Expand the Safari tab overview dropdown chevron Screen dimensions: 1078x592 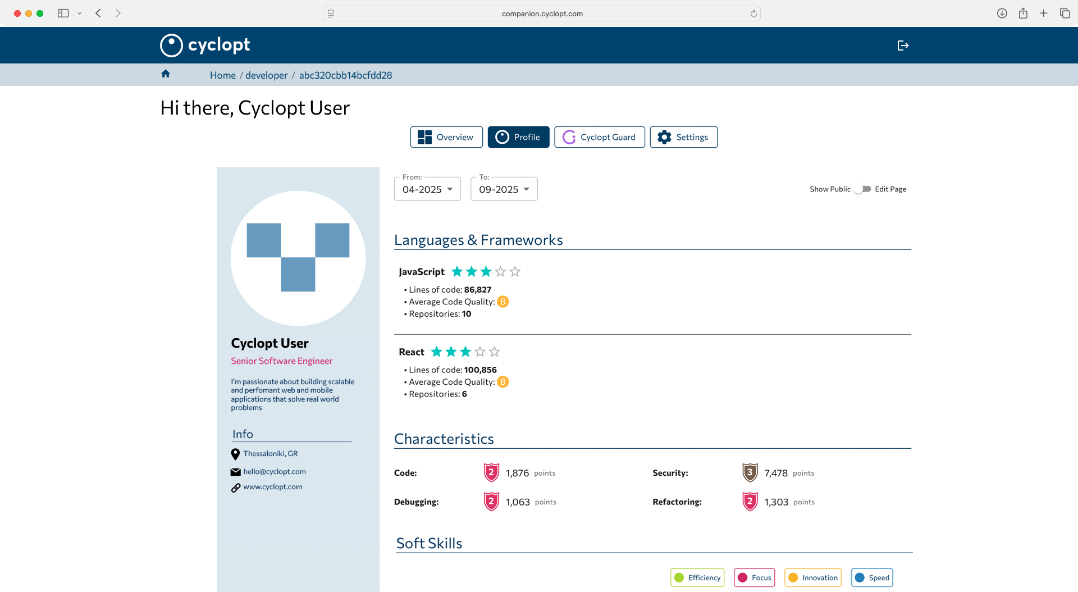pos(79,13)
